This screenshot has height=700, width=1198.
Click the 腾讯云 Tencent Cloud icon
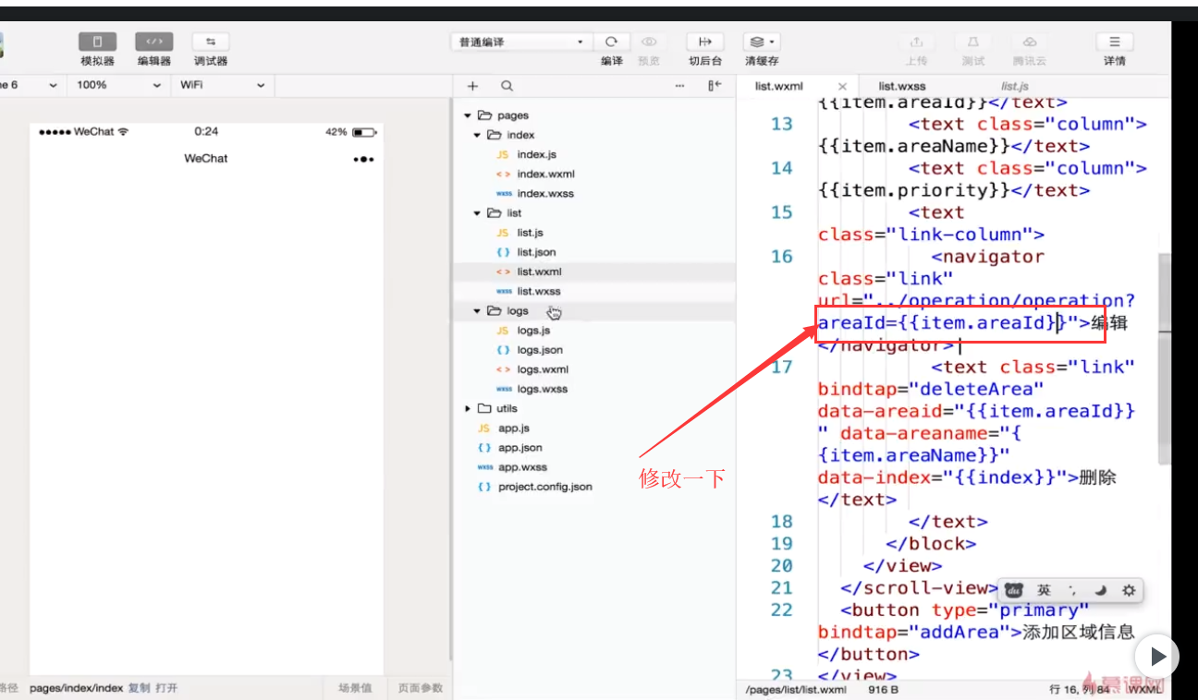tap(1029, 42)
